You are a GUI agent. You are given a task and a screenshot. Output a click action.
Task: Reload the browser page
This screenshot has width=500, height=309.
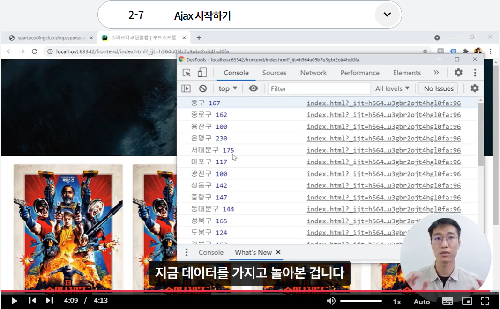pyautogui.click(x=34, y=51)
